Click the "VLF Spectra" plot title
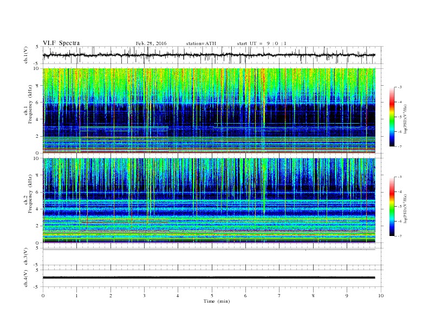429x332 pixels. (x=61, y=43)
